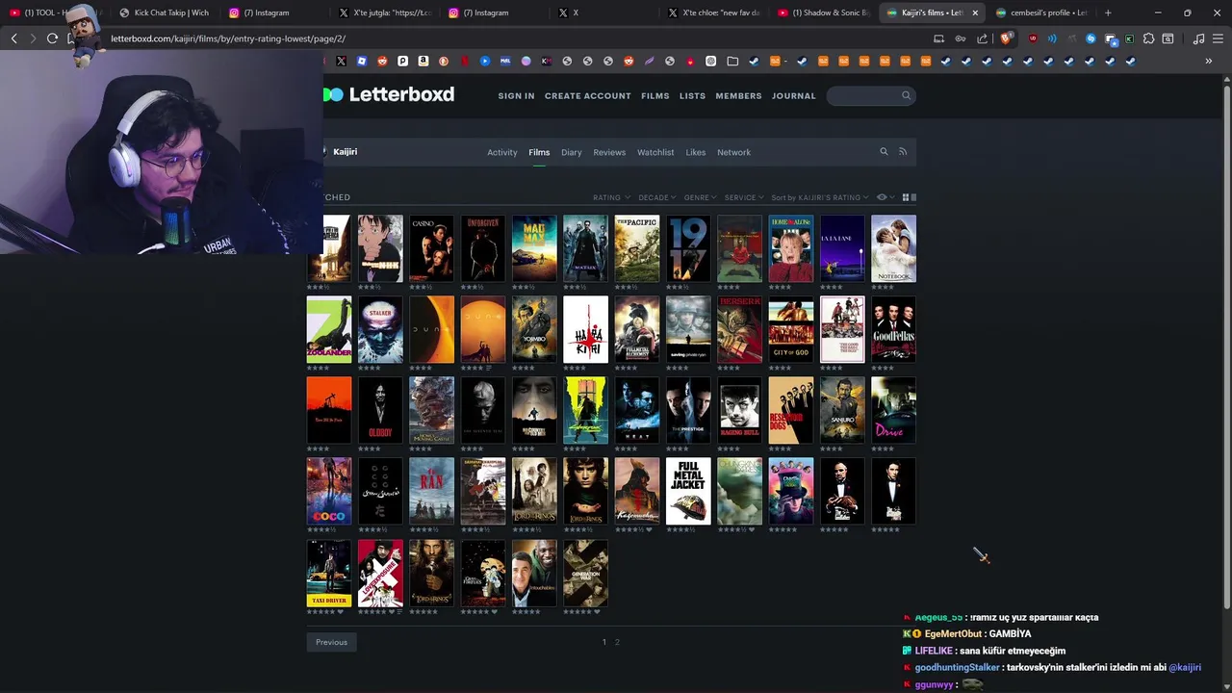1232x693 pixels.
Task: Show more bookmarks chevron
Action: coord(1208,61)
